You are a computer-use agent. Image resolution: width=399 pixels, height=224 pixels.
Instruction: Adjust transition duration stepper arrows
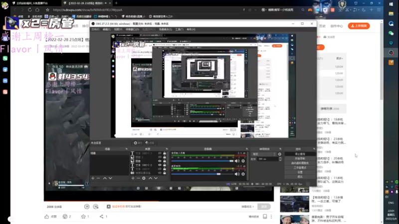tap(280, 159)
